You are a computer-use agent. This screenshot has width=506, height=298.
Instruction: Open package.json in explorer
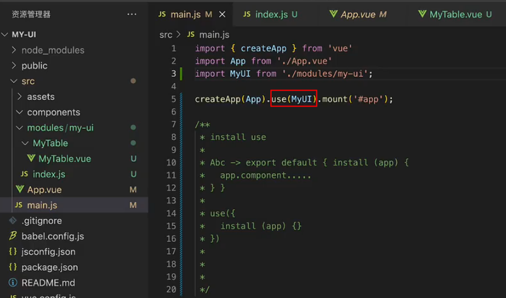pyautogui.click(x=50, y=267)
